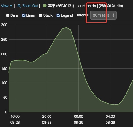Open the Interval 30m select dropdown

pyautogui.click(x=103, y=15)
